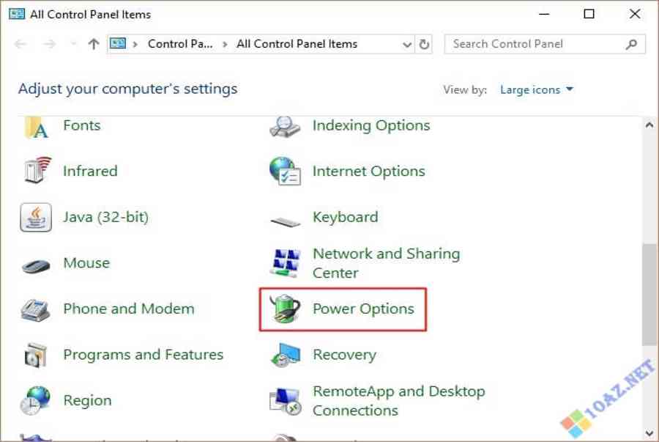The image size is (659, 442).
Task: Minimize the Control Panel window
Action: 544,14
